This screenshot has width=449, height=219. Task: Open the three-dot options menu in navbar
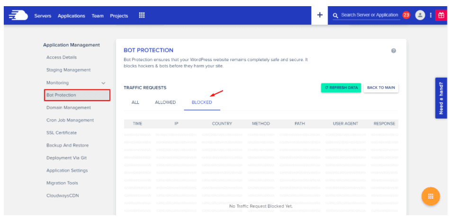tap(430, 15)
